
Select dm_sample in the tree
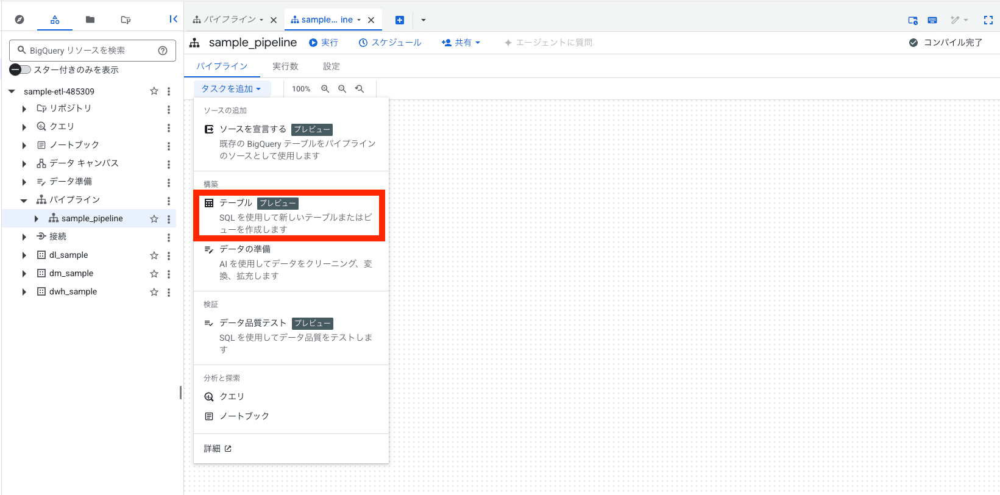click(x=71, y=273)
